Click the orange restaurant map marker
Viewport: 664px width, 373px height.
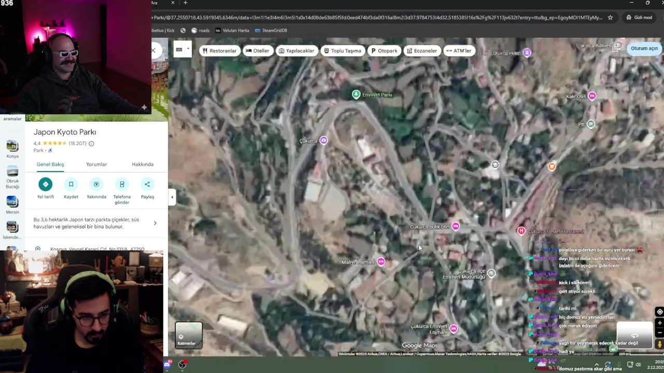click(552, 166)
